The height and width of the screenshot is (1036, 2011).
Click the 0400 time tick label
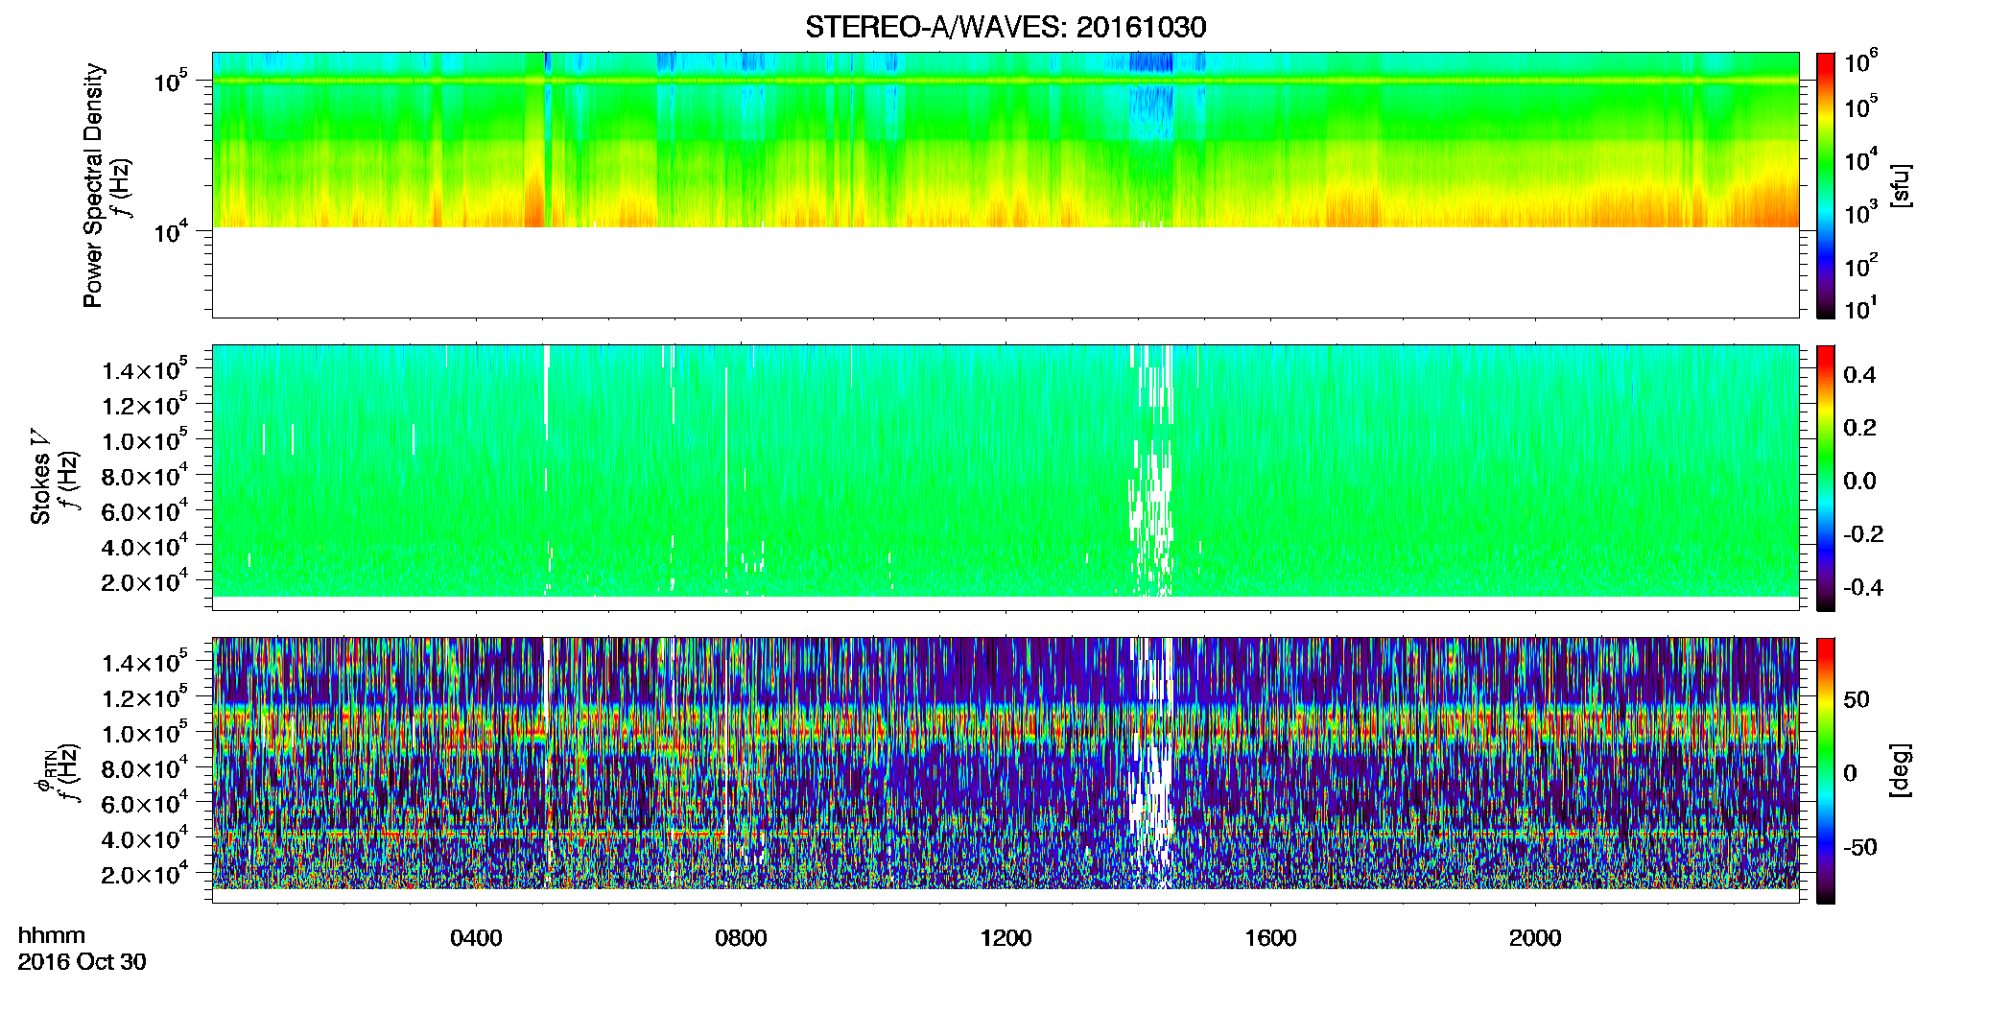[476, 938]
